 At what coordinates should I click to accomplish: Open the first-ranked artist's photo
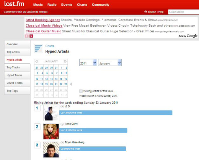click(51, 113)
